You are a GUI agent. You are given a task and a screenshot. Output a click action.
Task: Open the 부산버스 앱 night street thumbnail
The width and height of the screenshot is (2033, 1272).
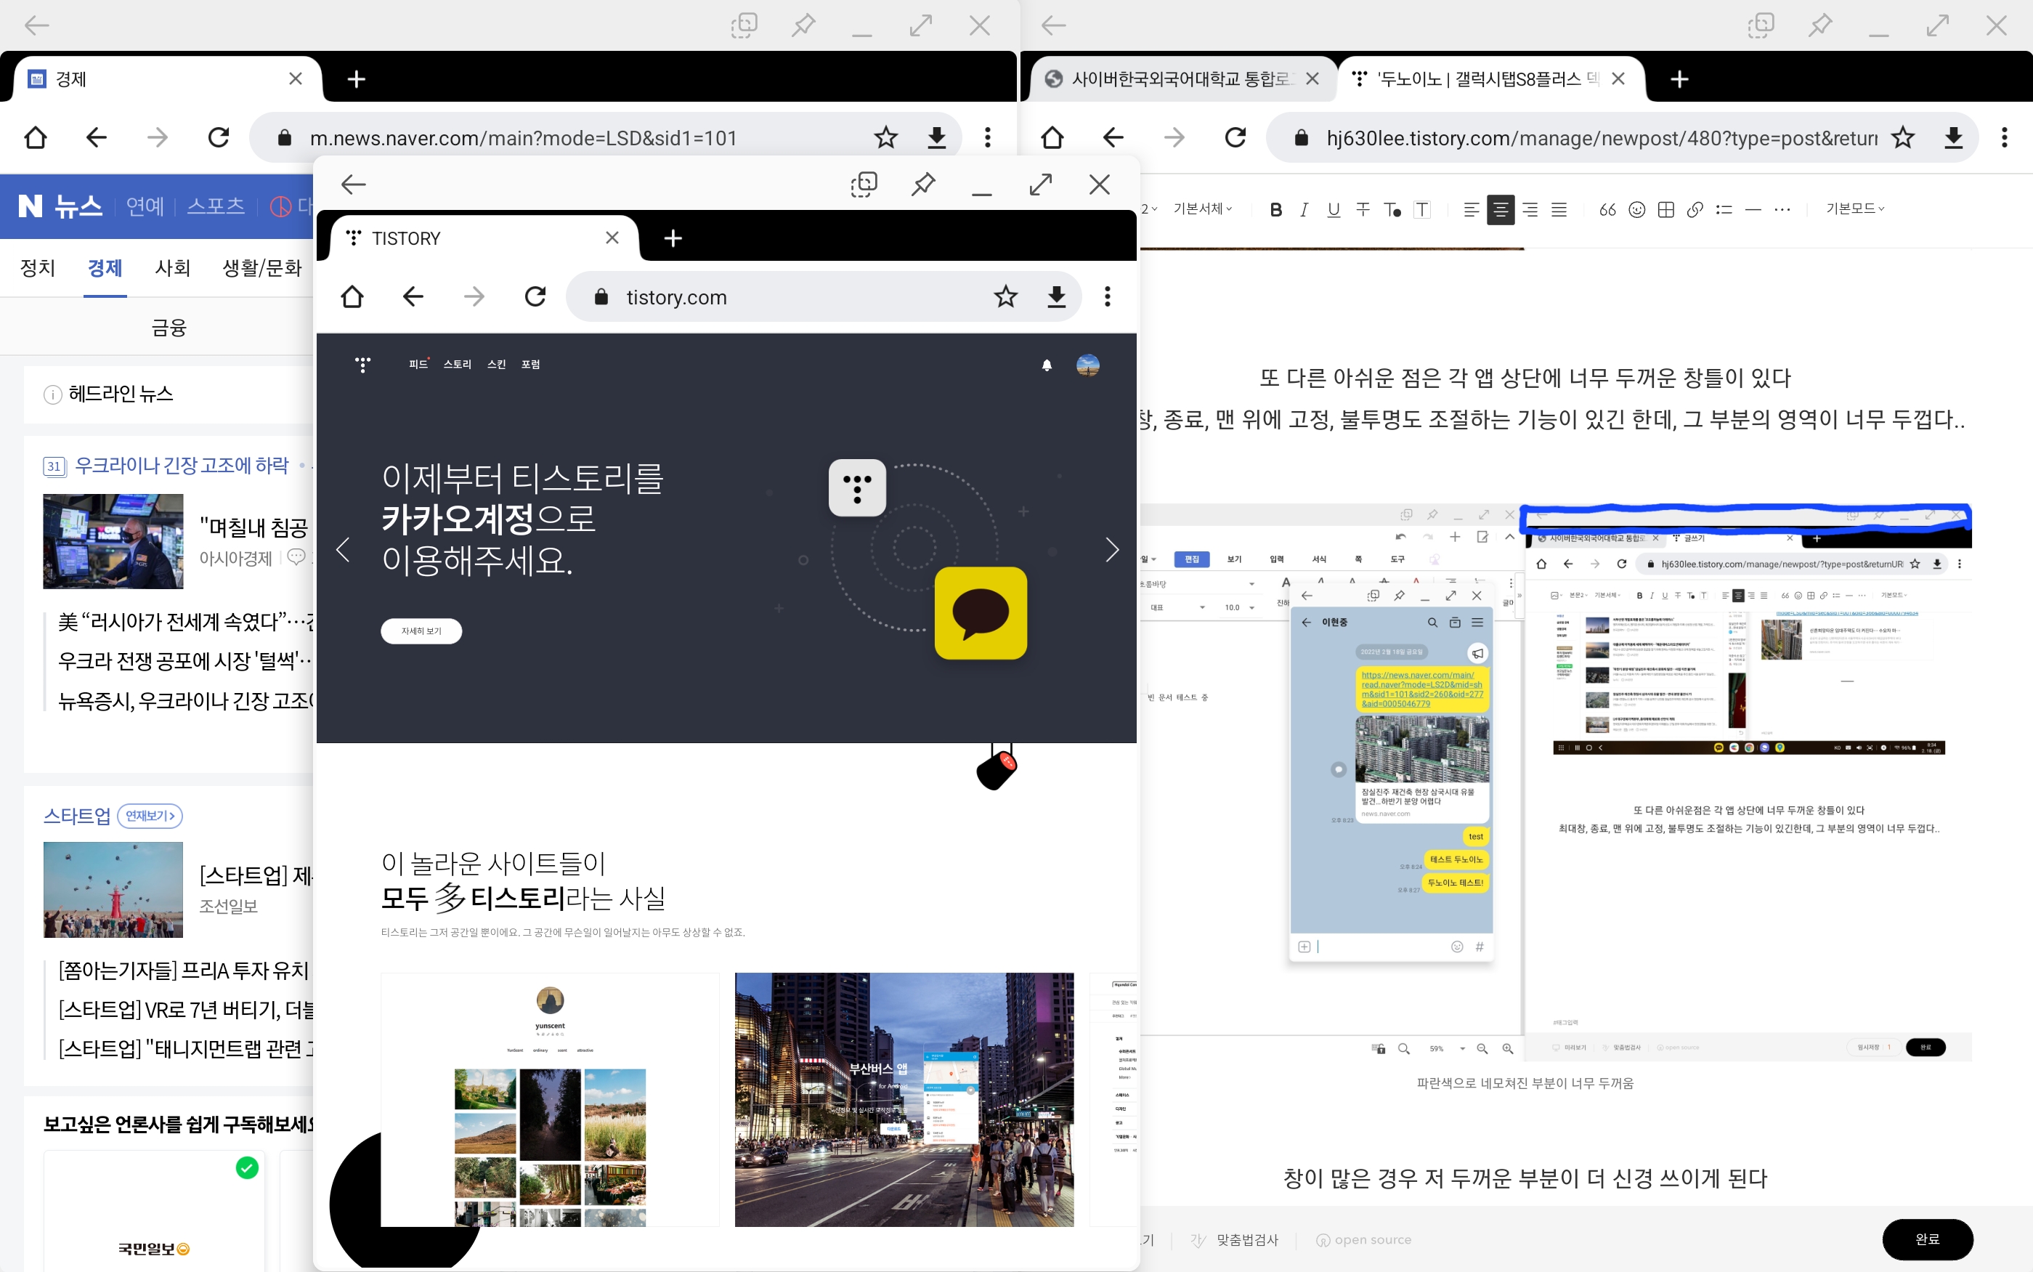pos(904,1100)
